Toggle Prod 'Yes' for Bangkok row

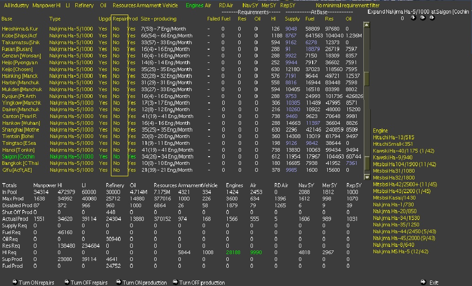pyautogui.click(x=131, y=163)
